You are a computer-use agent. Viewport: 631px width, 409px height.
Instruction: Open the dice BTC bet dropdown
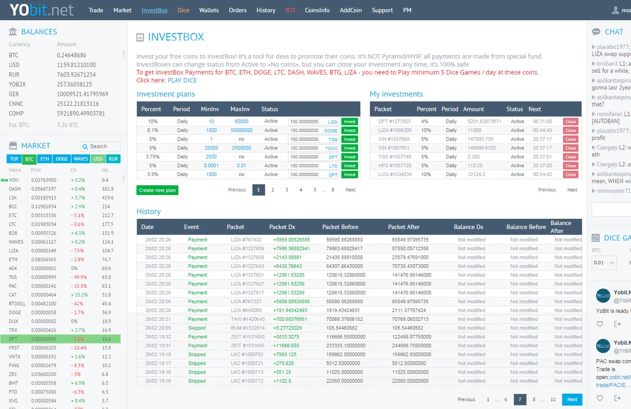[x=604, y=263]
